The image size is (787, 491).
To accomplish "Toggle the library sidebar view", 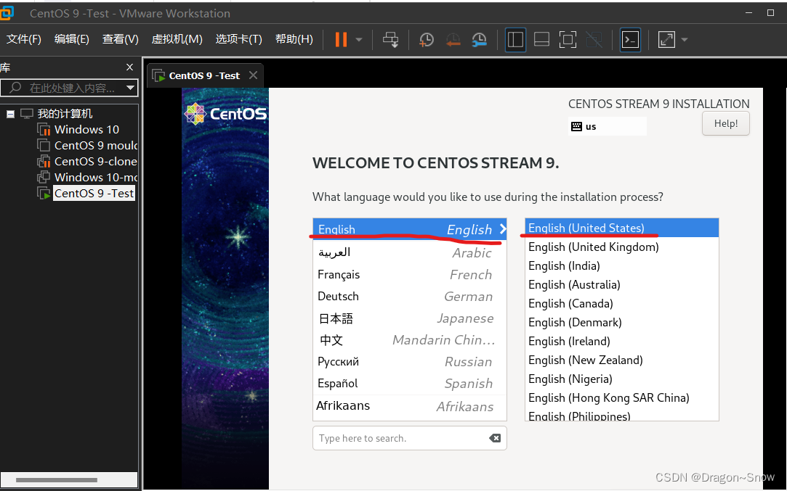I will click(x=515, y=40).
